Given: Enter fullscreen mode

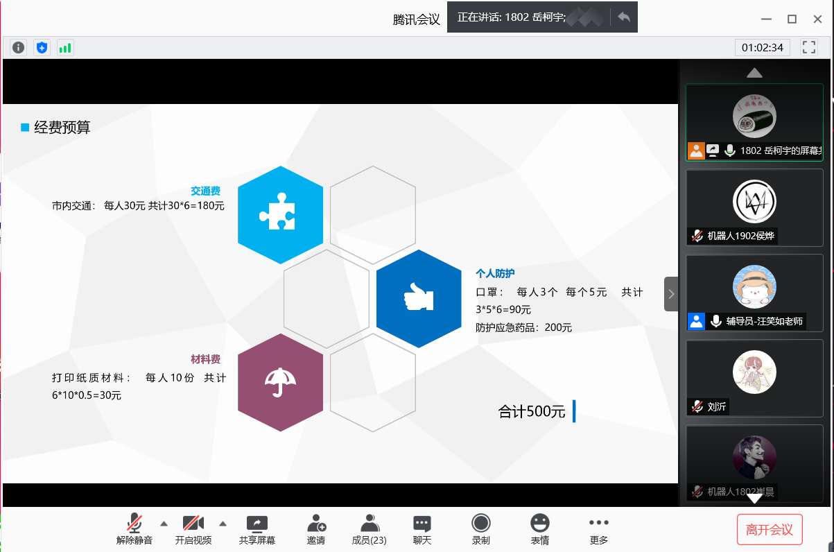Looking at the screenshot, I should [x=808, y=47].
